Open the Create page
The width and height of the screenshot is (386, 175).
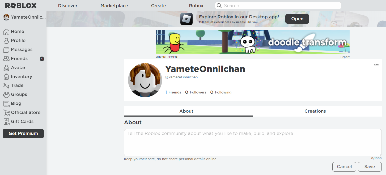point(159,6)
